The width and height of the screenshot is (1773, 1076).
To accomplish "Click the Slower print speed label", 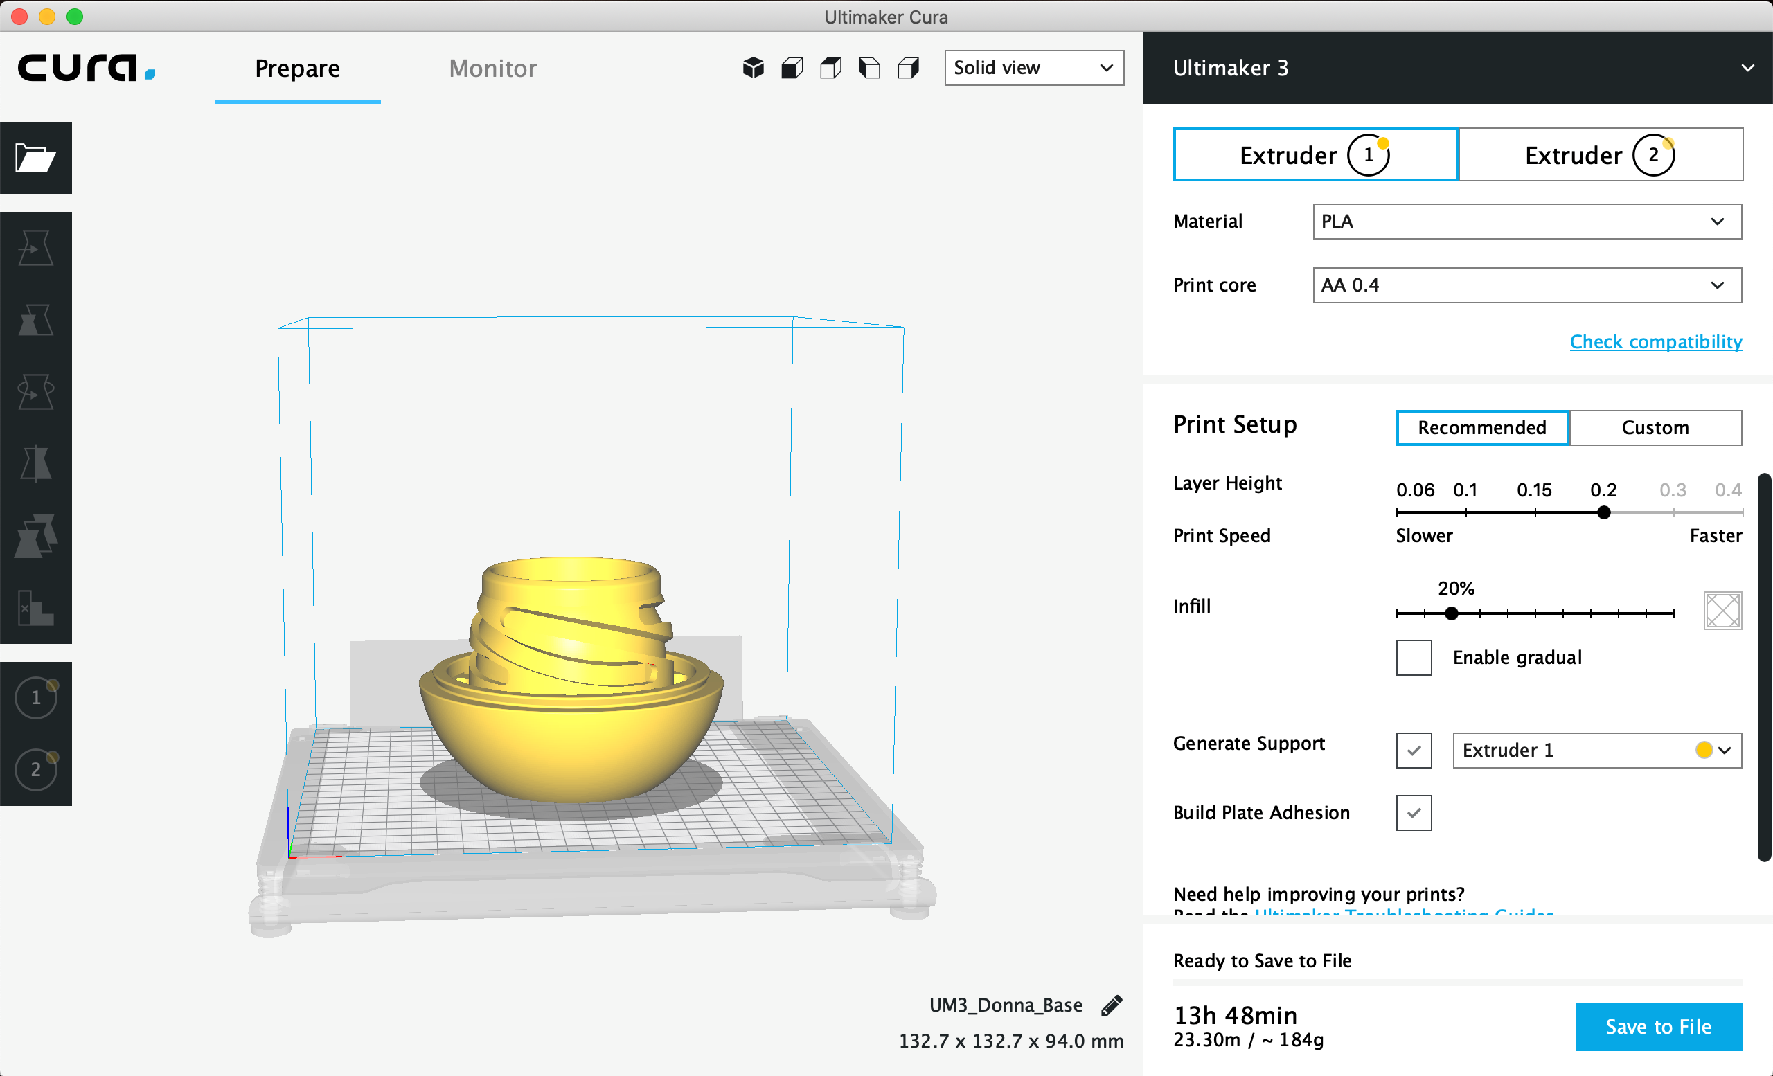I will pos(1424,536).
